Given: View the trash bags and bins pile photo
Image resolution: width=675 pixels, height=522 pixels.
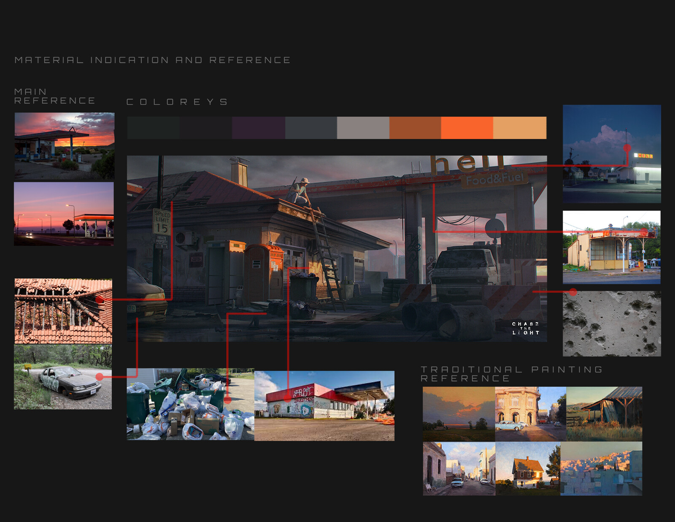Looking at the screenshot, I should click(191, 404).
